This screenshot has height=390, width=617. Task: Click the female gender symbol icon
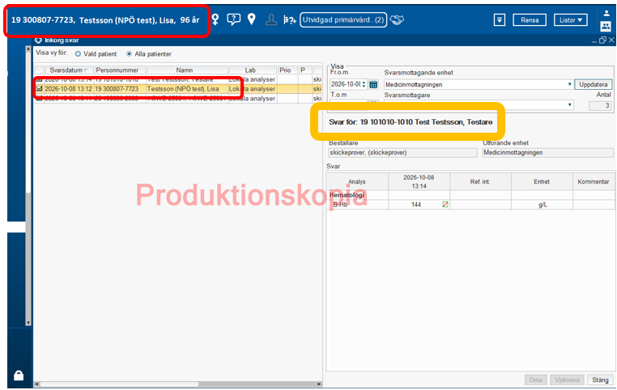point(215,19)
